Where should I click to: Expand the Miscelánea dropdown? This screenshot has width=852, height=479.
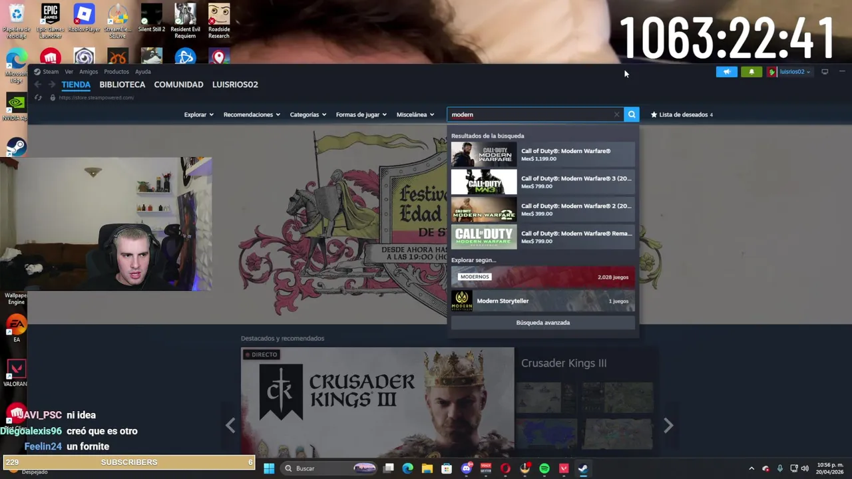415,114
